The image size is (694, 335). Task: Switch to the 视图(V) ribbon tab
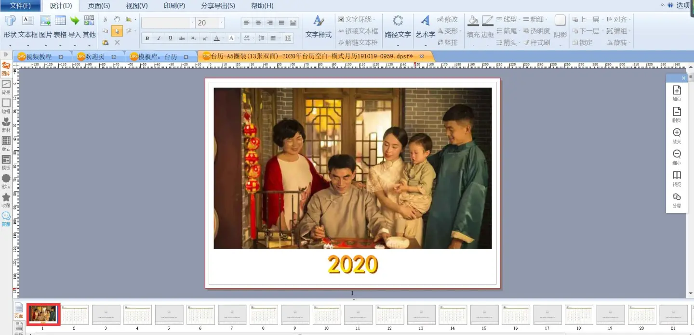pyautogui.click(x=137, y=6)
